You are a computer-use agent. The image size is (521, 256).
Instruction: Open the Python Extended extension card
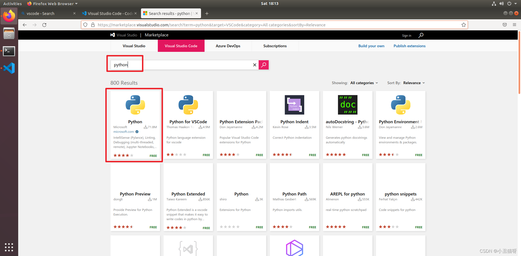click(188, 197)
